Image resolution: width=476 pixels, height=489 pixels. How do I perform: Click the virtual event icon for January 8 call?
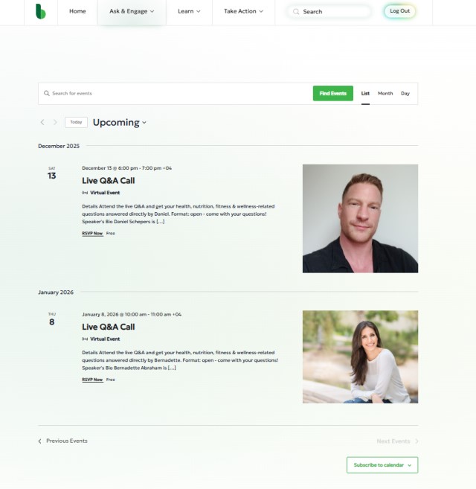85,339
